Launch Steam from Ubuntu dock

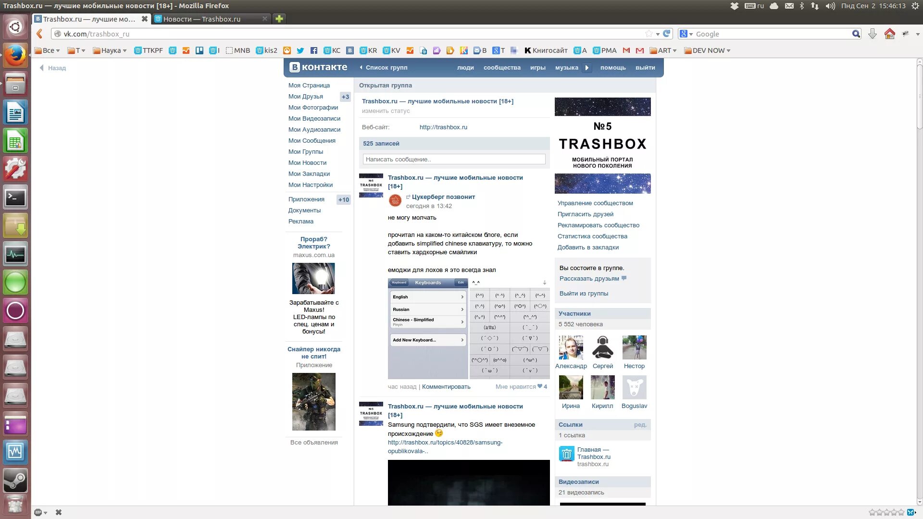[15, 480]
